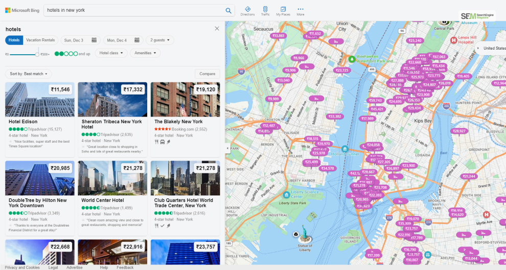Set rating filter to three circles
Screen dimensions: 506x270
(66, 54)
